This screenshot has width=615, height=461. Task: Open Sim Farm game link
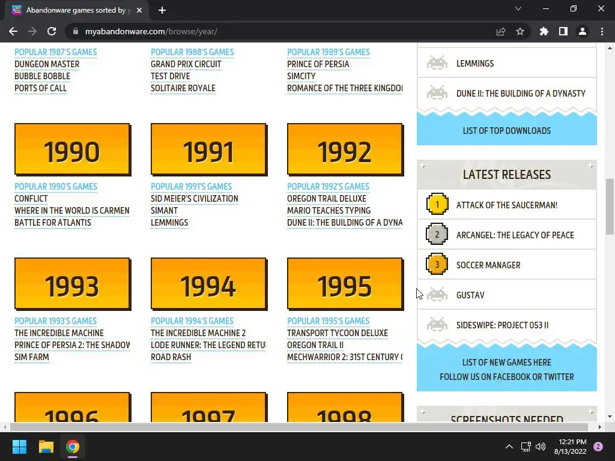coord(32,358)
